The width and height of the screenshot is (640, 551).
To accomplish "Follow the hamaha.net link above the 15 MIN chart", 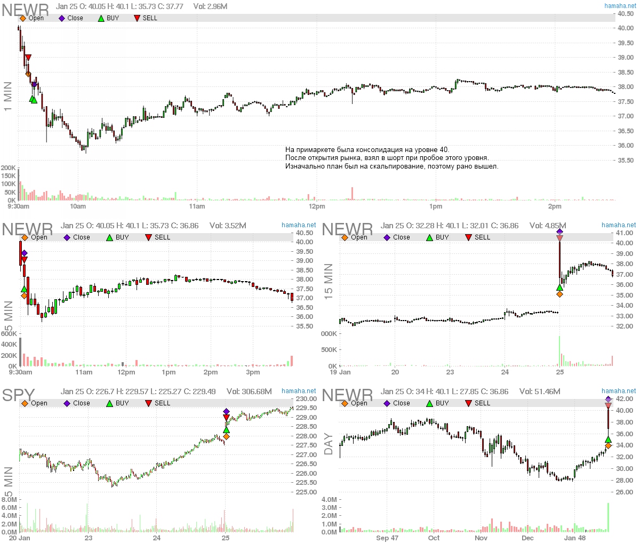I will 619,225.
